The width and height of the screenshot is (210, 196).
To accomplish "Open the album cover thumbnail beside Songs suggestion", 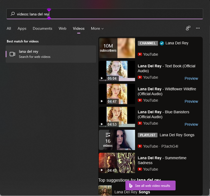I will [105, 190].
